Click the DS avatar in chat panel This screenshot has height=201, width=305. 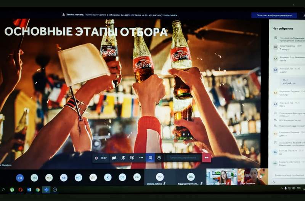pos(275,47)
